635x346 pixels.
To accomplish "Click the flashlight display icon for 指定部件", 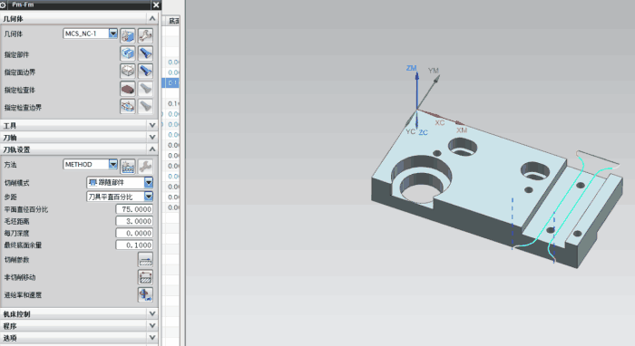I will 145,53.
